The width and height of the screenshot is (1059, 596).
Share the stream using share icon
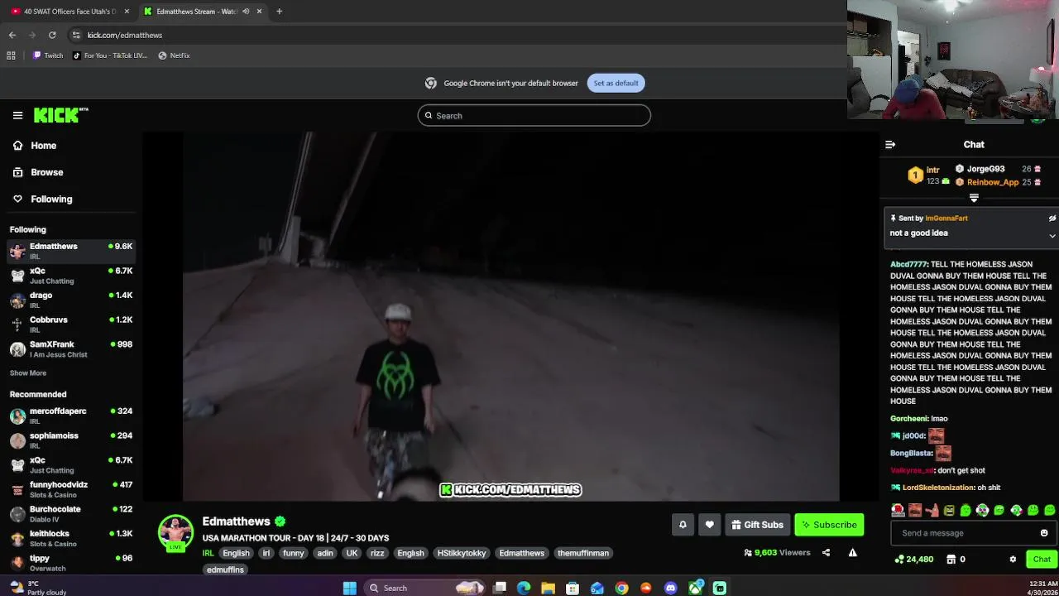[826, 553]
